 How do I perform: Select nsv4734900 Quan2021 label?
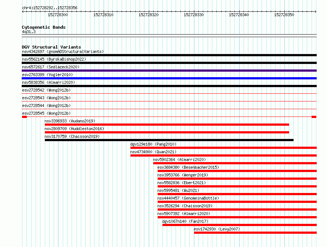pos(153,152)
